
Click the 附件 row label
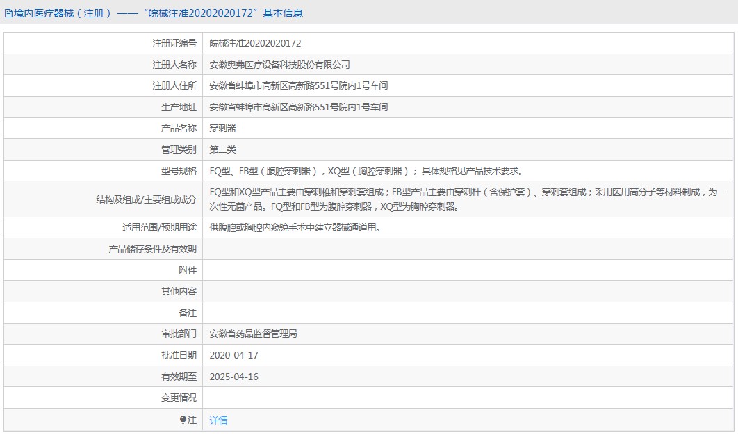[188, 270]
